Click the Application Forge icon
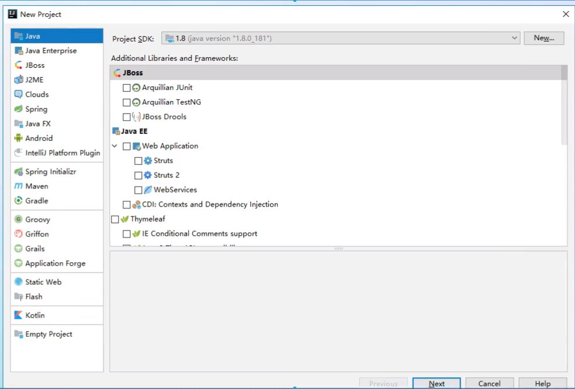 pyautogui.click(x=18, y=263)
